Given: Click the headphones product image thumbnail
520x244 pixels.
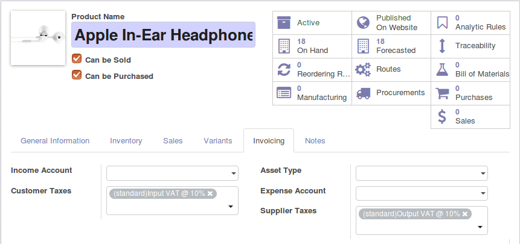Looking at the screenshot, I should [x=38, y=38].
